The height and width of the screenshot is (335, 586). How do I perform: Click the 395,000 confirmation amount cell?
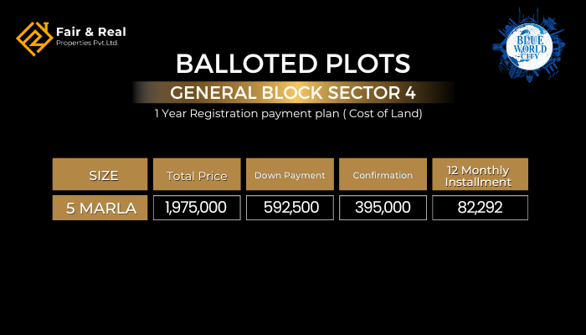tap(383, 208)
